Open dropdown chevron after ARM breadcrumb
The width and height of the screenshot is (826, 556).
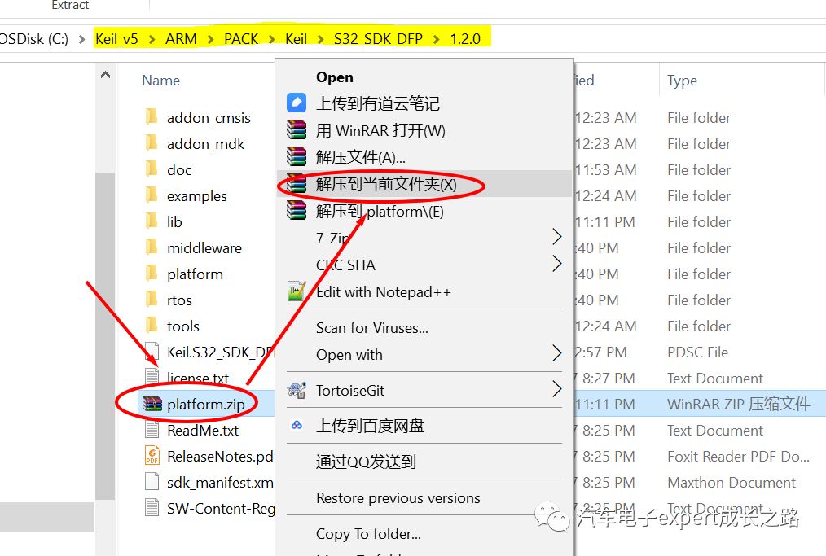[210, 39]
